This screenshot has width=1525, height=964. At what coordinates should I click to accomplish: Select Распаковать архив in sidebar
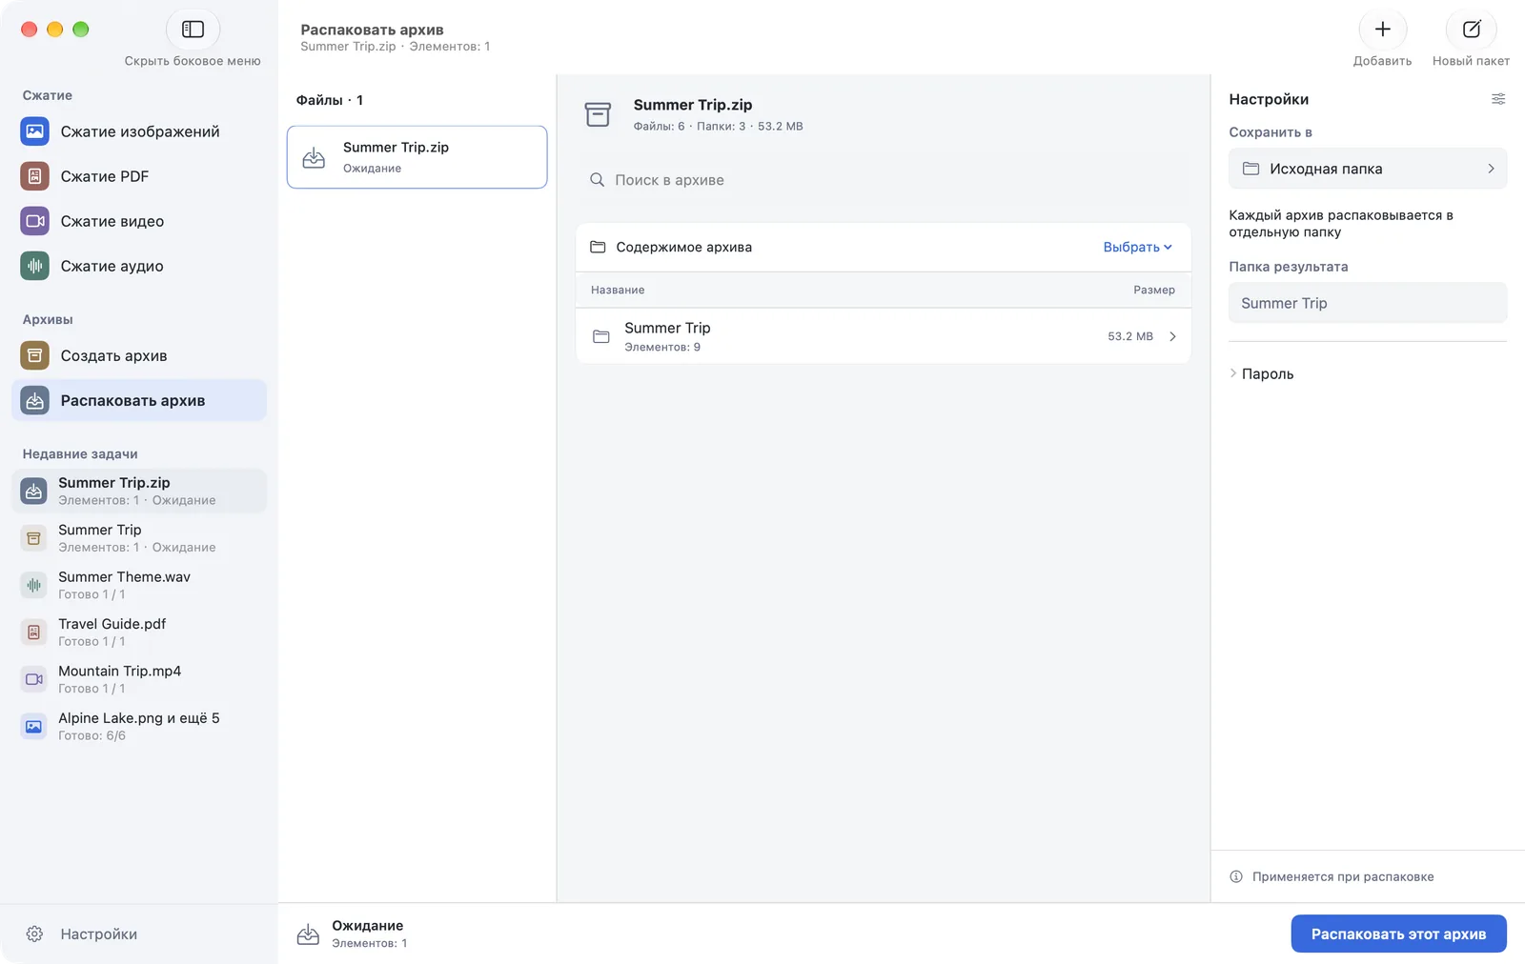point(139,400)
